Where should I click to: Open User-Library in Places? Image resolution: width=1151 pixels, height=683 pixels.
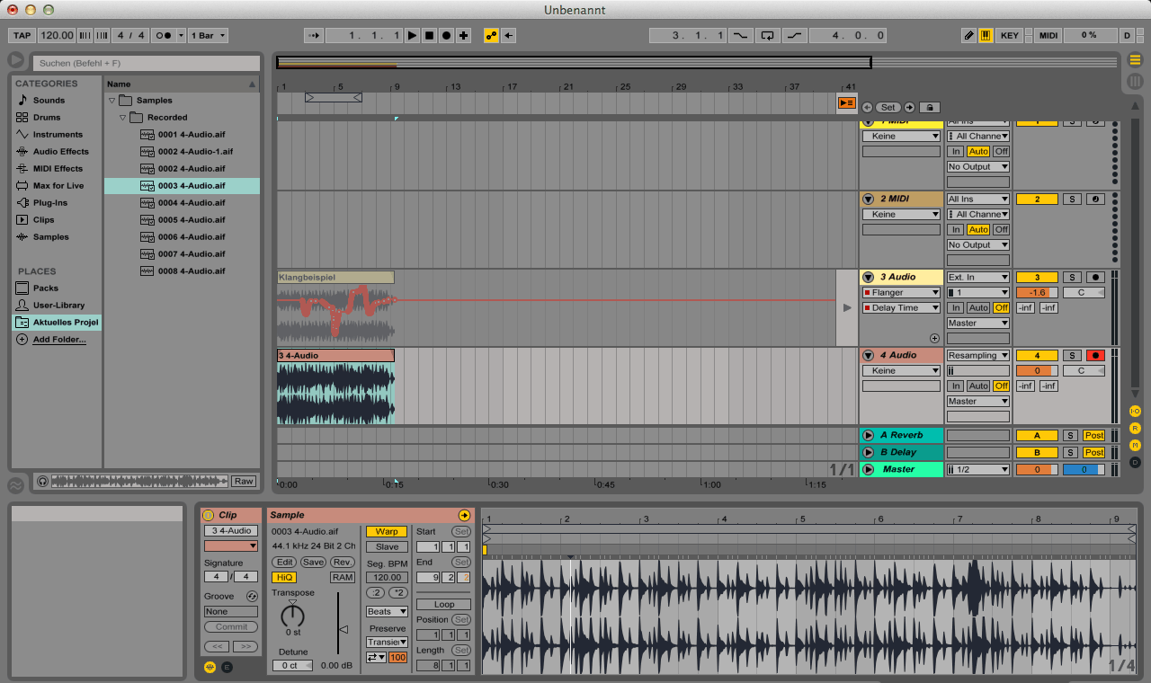(58, 306)
